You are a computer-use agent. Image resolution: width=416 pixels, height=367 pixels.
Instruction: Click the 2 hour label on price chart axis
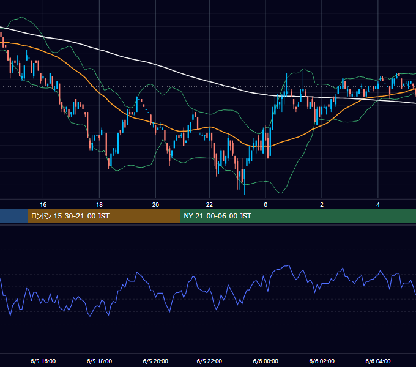pos(322,205)
